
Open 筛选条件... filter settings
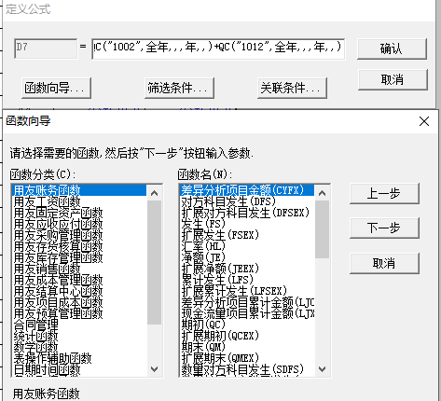click(x=179, y=88)
